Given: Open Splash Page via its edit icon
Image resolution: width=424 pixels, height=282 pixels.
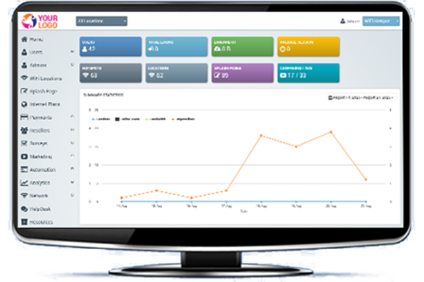Looking at the screenshot, I should click(x=25, y=92).
